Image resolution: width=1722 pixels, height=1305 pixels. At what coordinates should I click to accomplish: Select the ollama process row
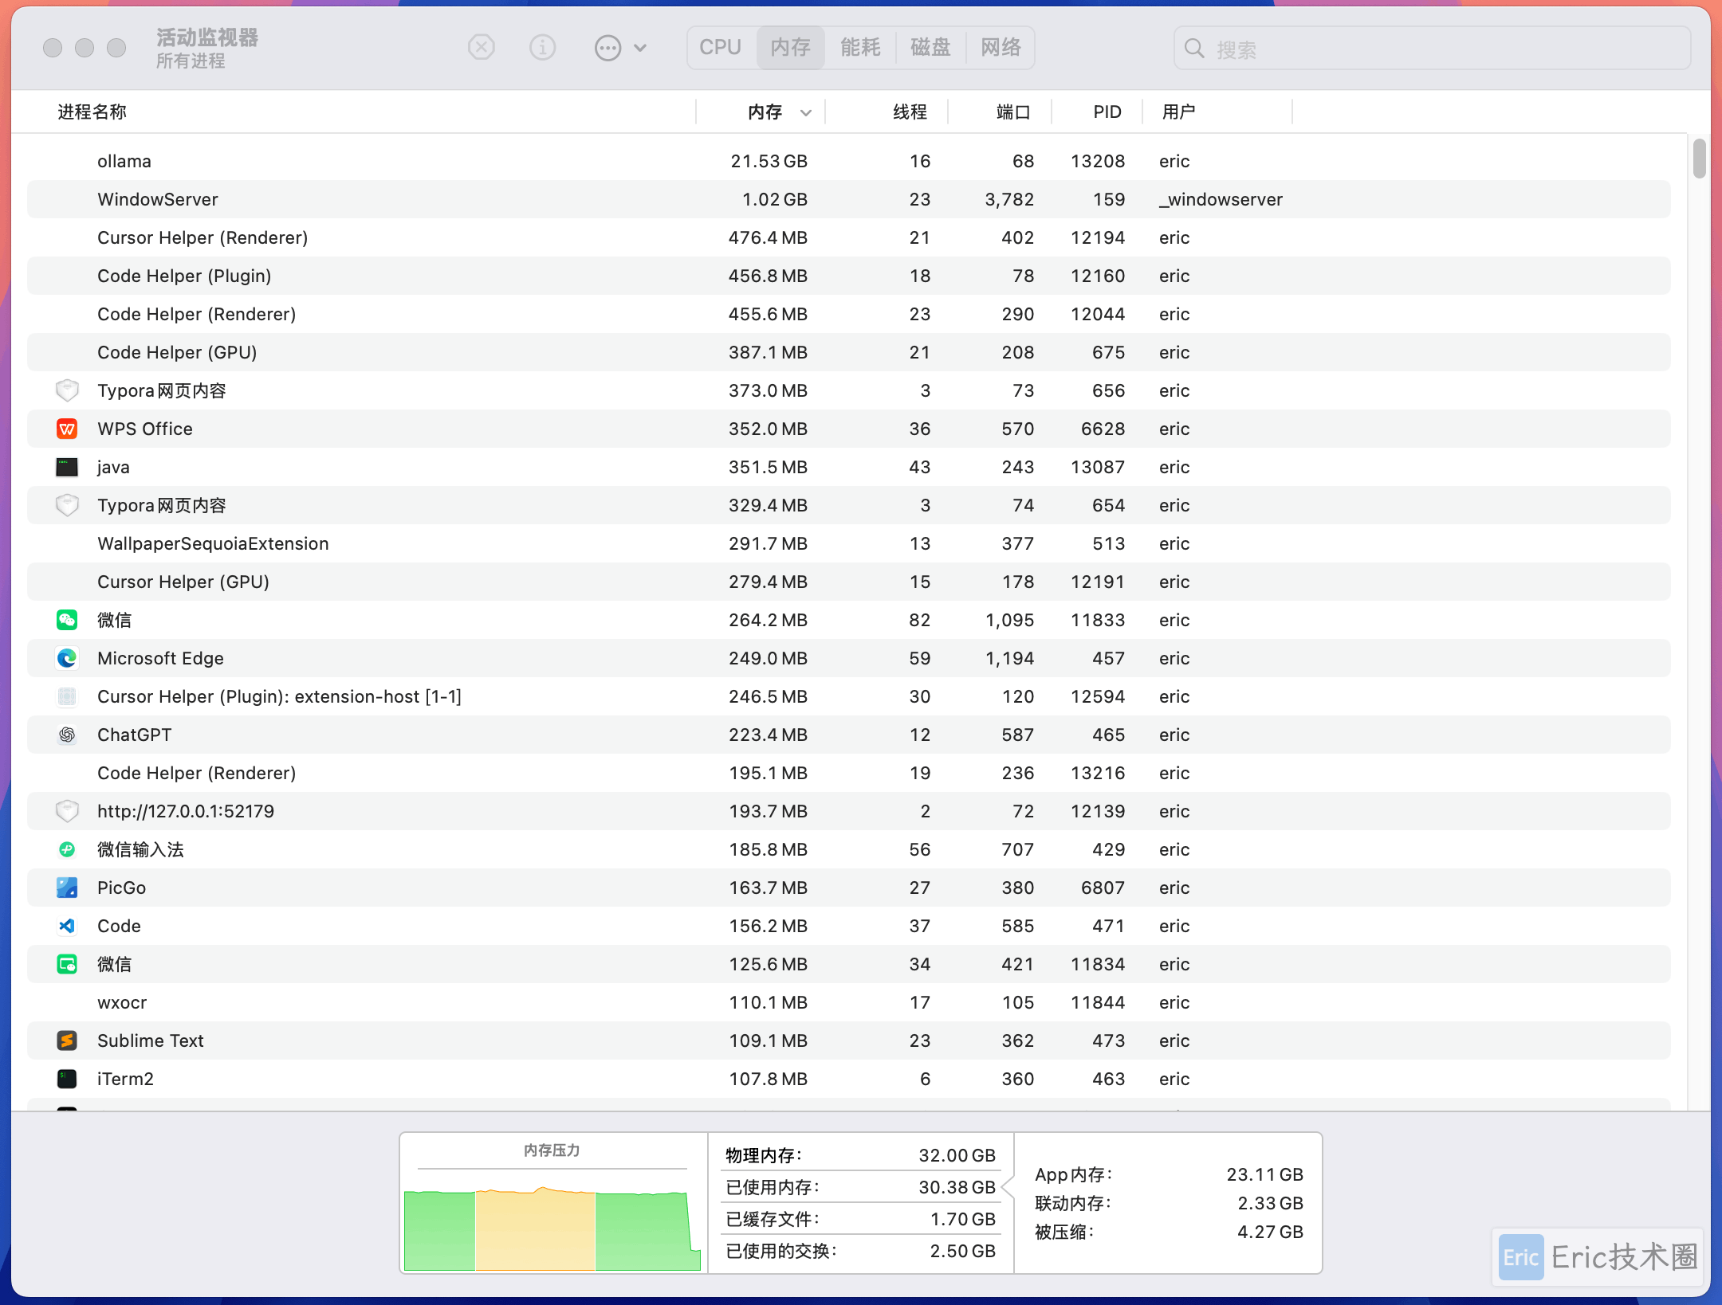coord(848,161)
